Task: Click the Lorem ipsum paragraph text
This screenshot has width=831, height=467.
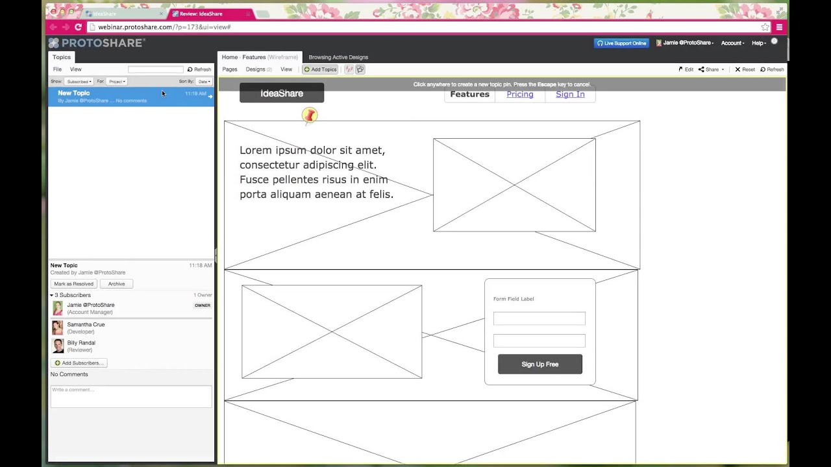Action: [x=316, y=172]
